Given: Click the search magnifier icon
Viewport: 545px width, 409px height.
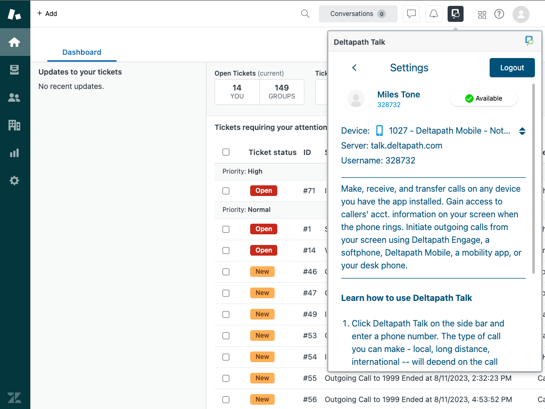Looking at the screenshot, I should click(x=305, y=14).
